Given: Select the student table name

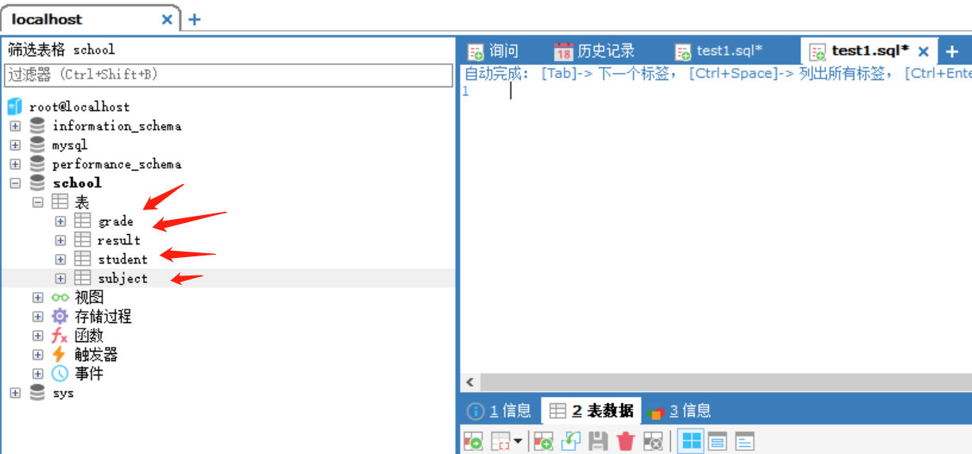Looking at the screenshot, I should pyautogui.click(x=122, y=260).
